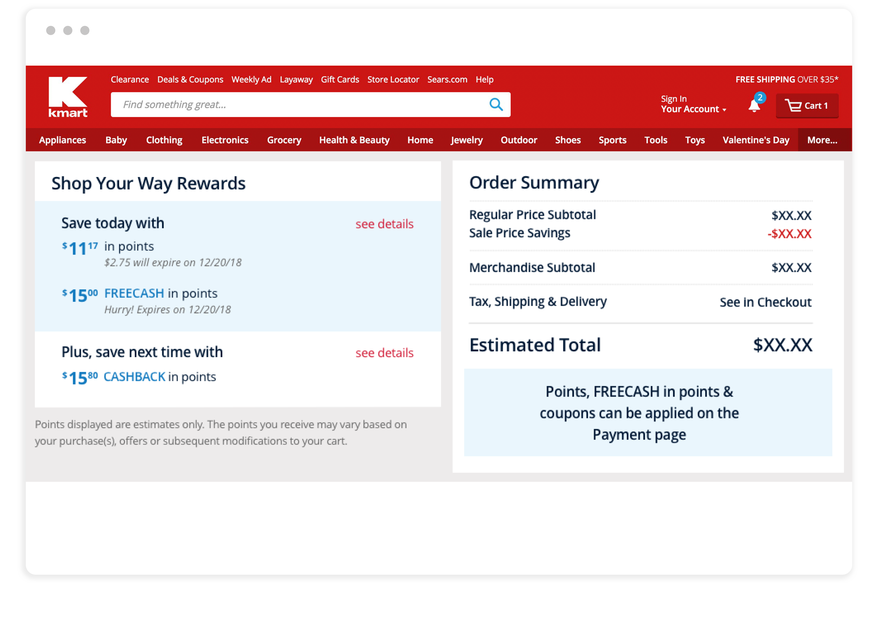The height and width of the screenshot is (631, 878).
Task: Open the Appliances category
Action: click(x=62, y=140)
